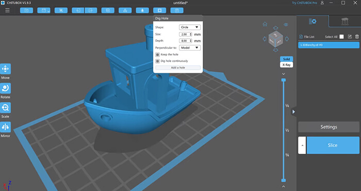Viewport: 361px width, 191px height.
Task: Expand the arrow beside Slice button
Action: 302,145
